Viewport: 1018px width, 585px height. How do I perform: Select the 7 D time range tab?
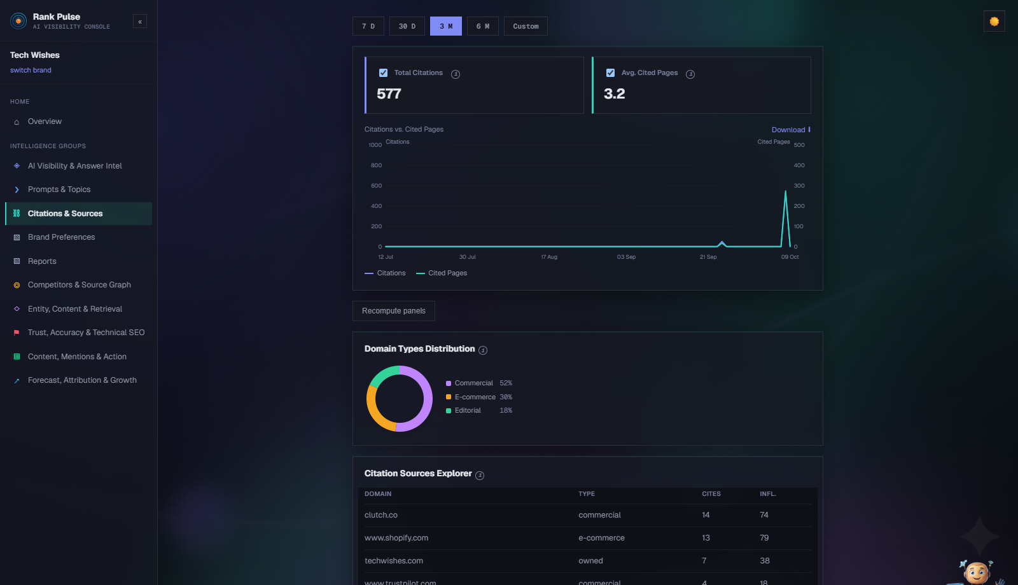(368, 26)
